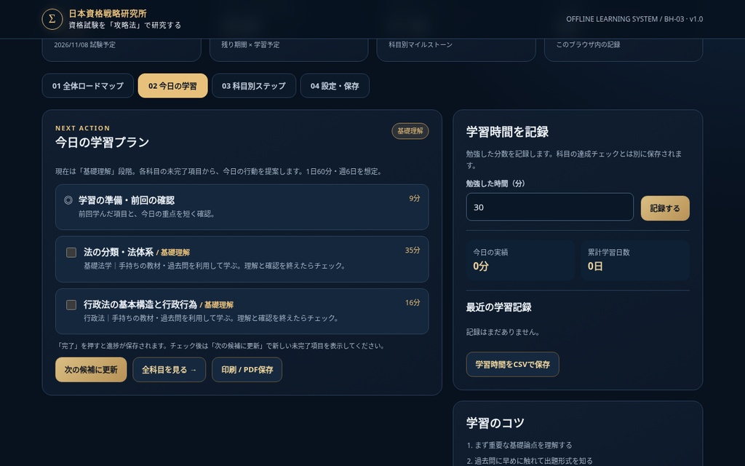Click the 16分 duration label

(413, 302)
